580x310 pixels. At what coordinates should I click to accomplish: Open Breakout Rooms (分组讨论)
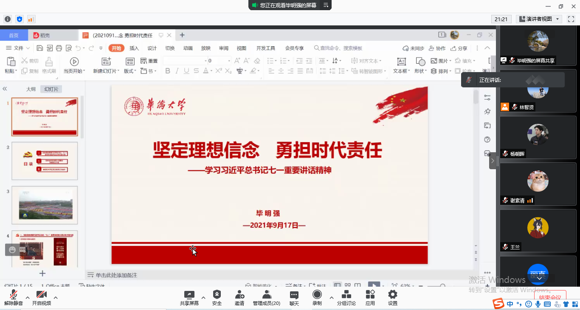click(346, 298)
